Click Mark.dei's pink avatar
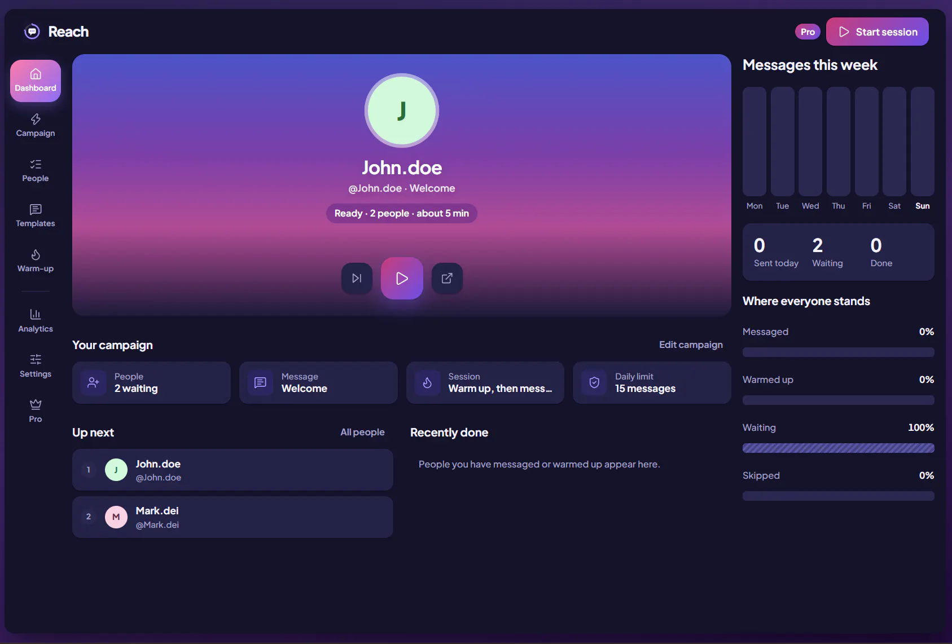The width and height of the screenshot is (952, 644). 116,517
